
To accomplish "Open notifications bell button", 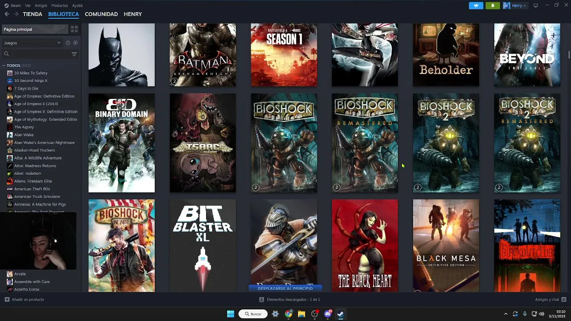I will 492,5.
